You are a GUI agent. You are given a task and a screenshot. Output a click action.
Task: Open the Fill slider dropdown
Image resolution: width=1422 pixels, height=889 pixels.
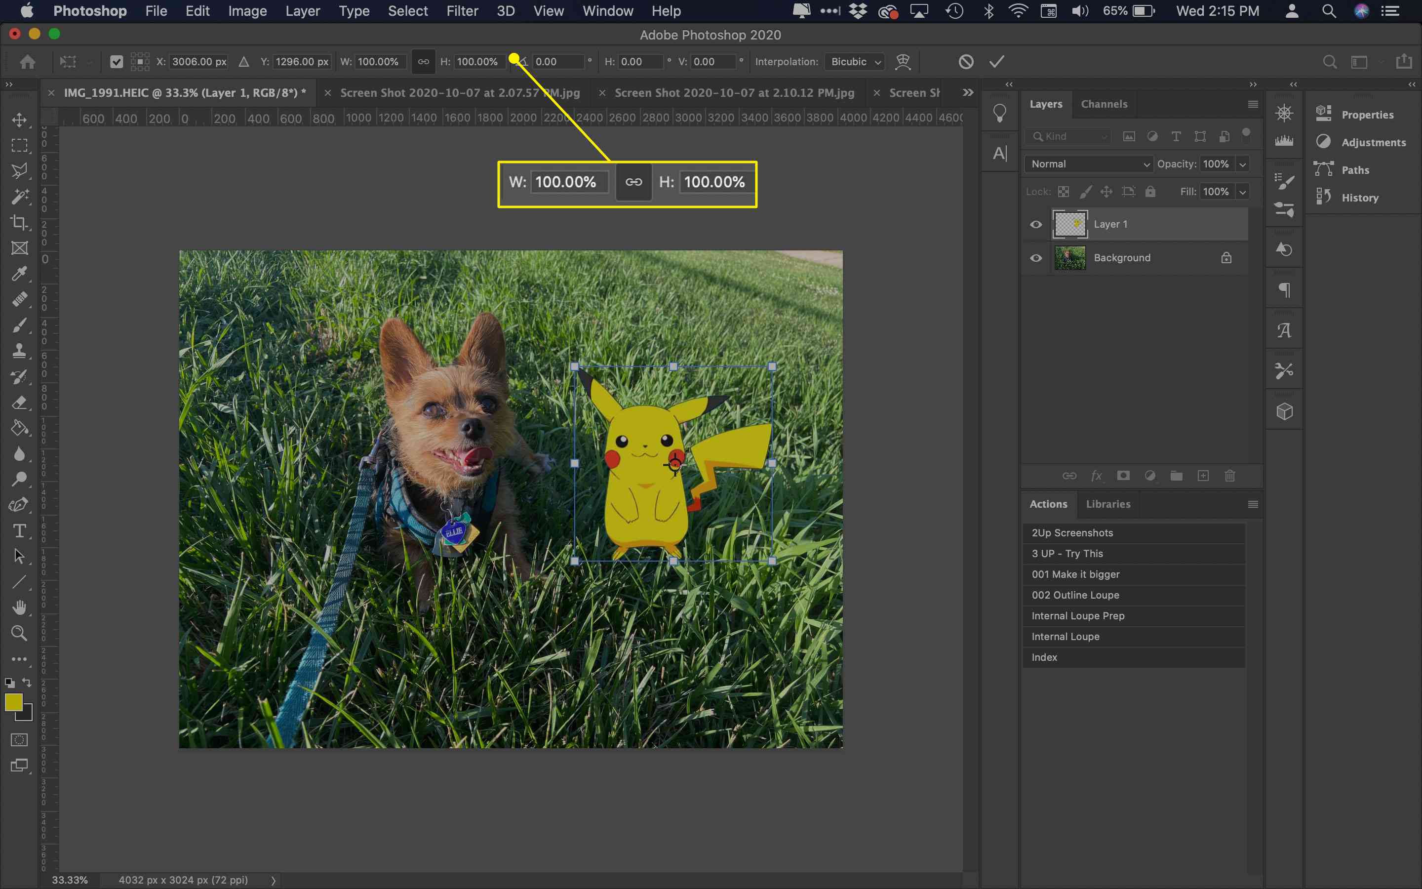pyautogui.click(x=1242, y=192)
